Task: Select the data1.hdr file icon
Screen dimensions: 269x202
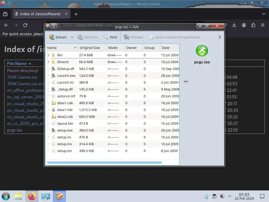Action: [x=53, y=110]
